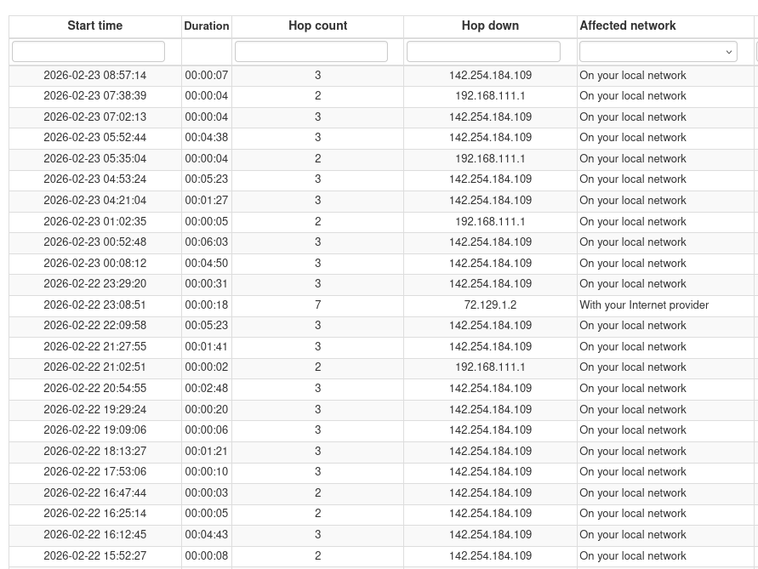Click the 2026-02-22 23:08:51 start time
This screenshot has height=569, width=758.
pyautogui.click(x=95, y=305)
